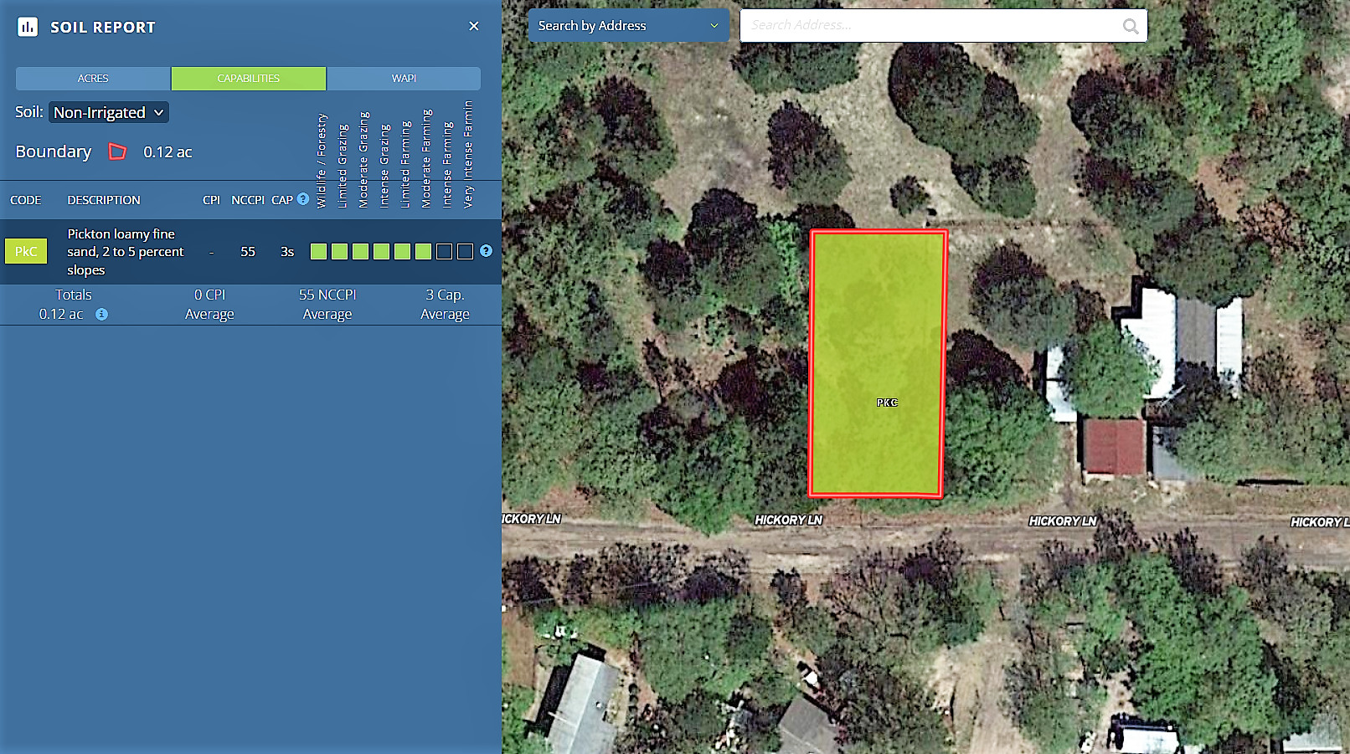Click the empty Intense Farming capability square

444,251
